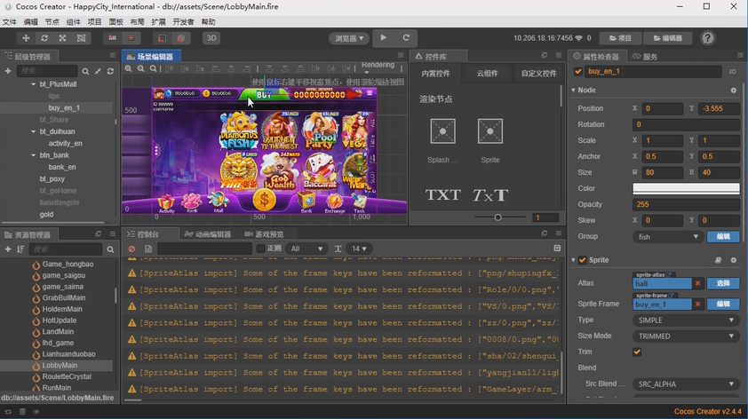Refresh the hierarchy panel
The width and height of the screenshot is (748, 419).
pyautogui.click(x=110, y=71)
